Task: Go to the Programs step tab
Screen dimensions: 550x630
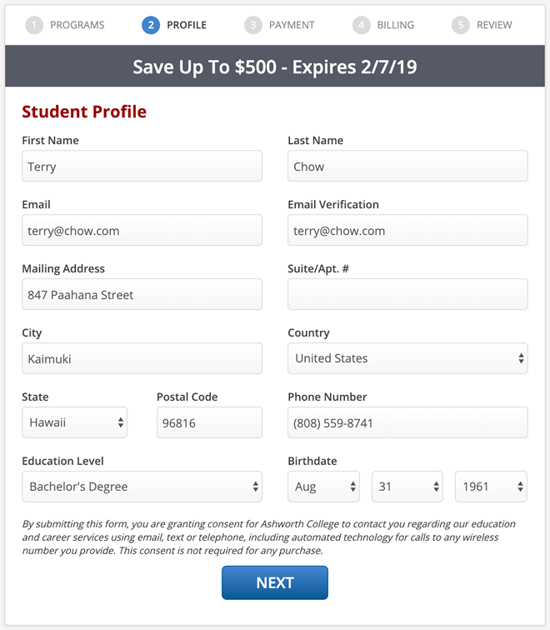Action: pyautogui.click(x=77, y=25)
